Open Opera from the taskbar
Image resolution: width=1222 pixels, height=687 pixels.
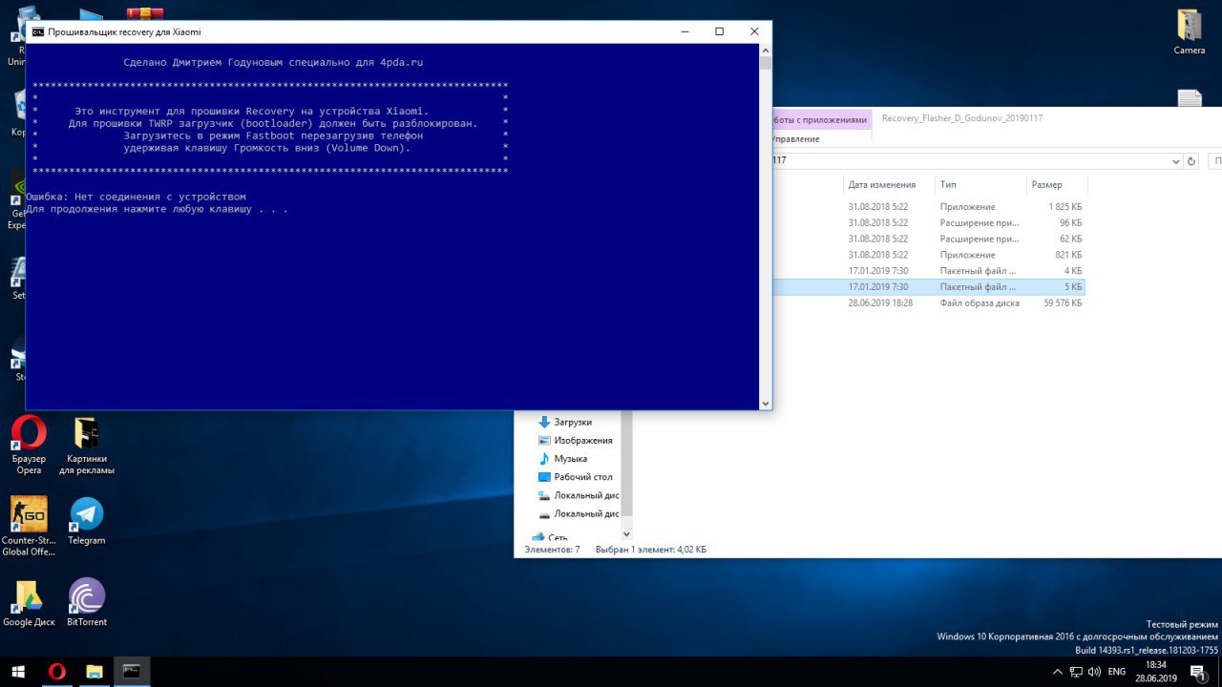click(56, 672)
